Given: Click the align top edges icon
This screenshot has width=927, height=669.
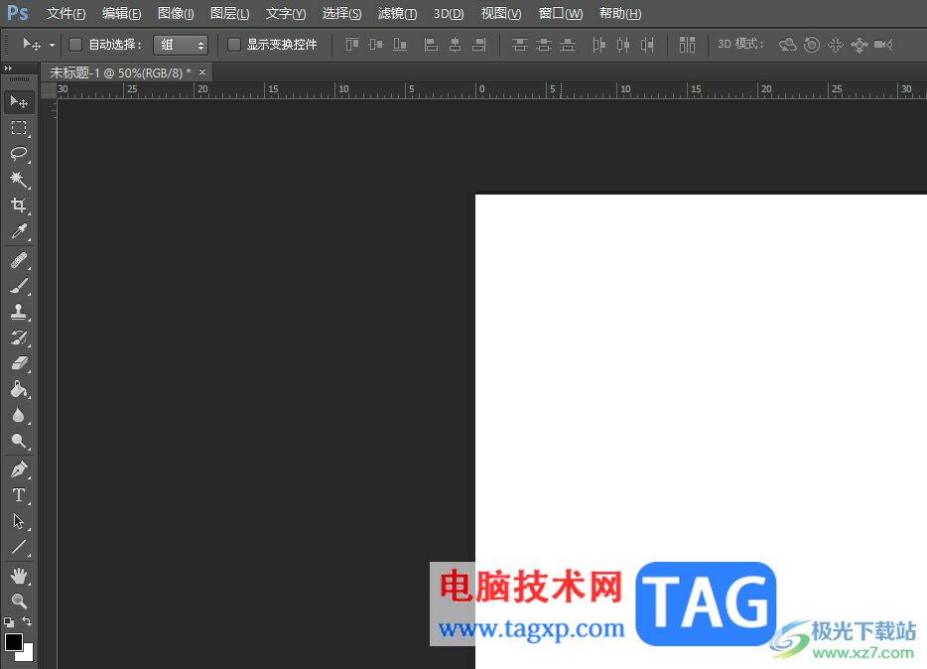Looking at the screenshot, I should 352,45.
